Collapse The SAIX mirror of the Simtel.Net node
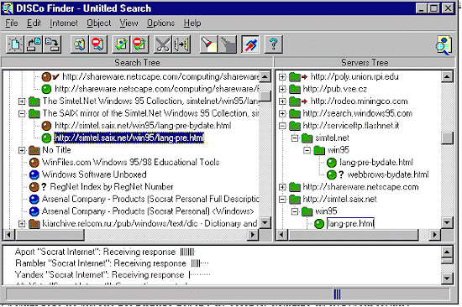 [22, 113]
